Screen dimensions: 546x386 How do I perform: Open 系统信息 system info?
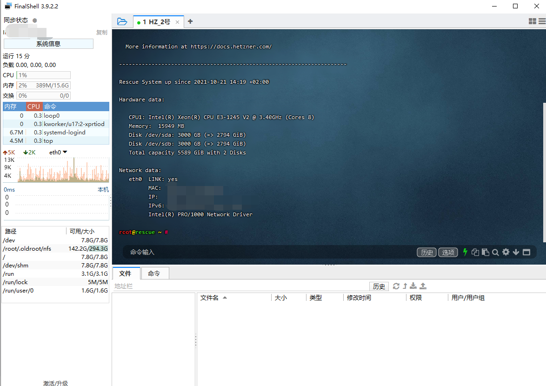coord(48,44)
